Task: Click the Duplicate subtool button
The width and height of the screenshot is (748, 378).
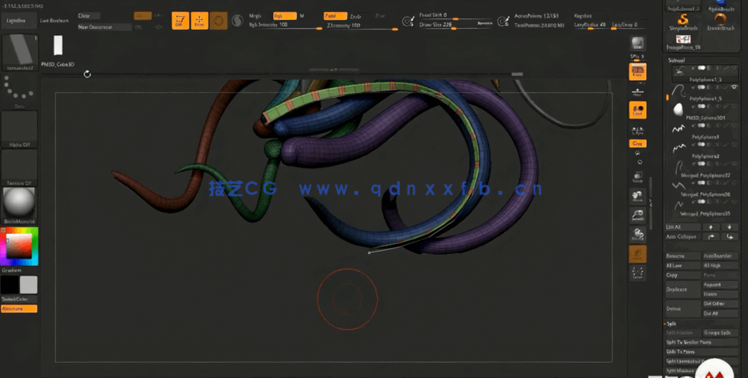Action: coord(683,289)
